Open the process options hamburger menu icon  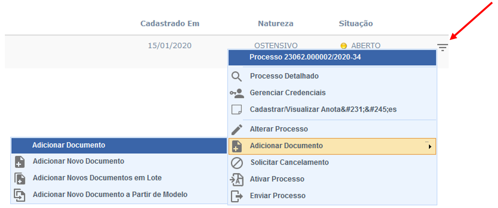[x=442, y=47]
